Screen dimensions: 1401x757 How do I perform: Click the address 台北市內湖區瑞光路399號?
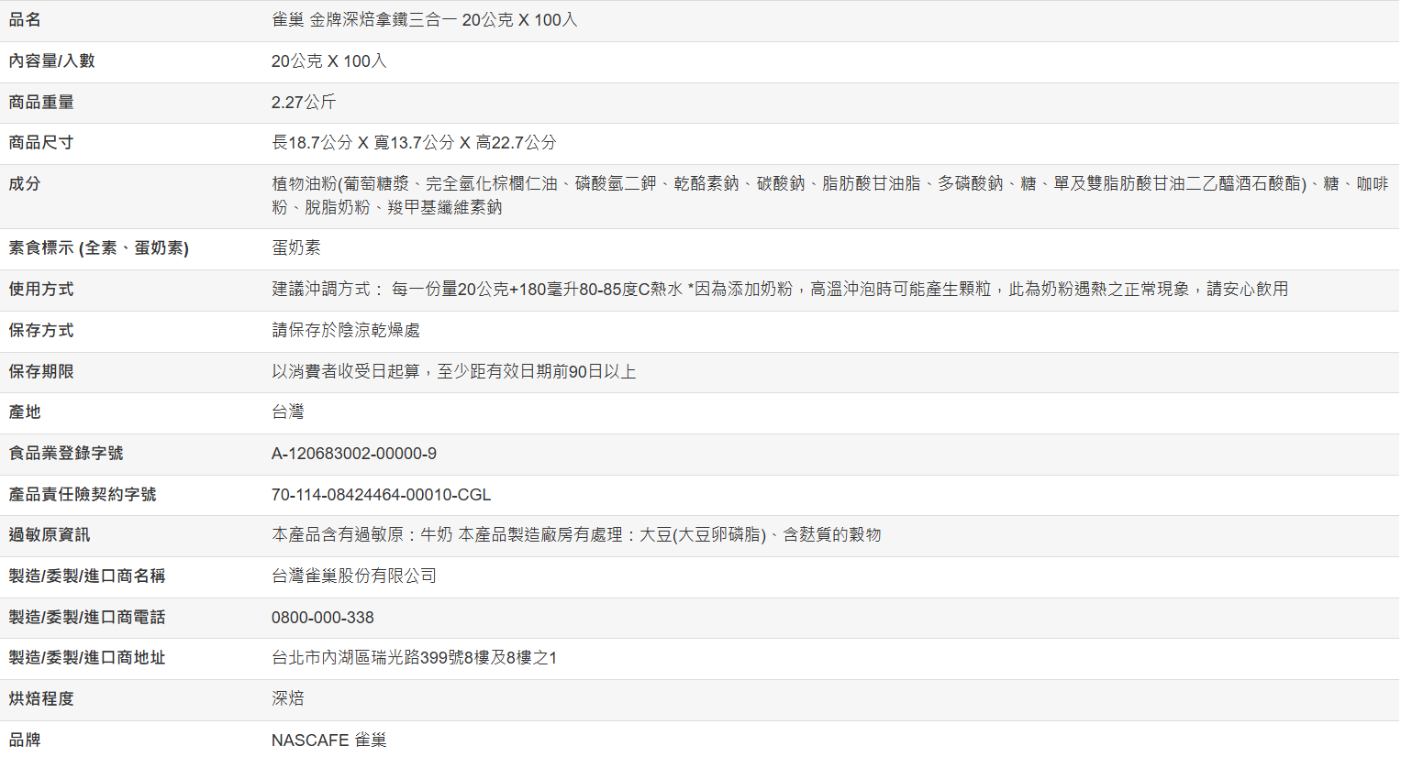point(414,658)
